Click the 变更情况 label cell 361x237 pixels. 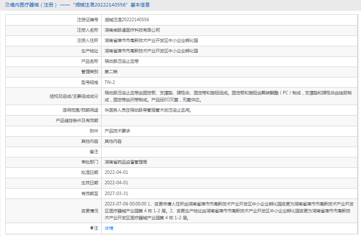point(54,211)
